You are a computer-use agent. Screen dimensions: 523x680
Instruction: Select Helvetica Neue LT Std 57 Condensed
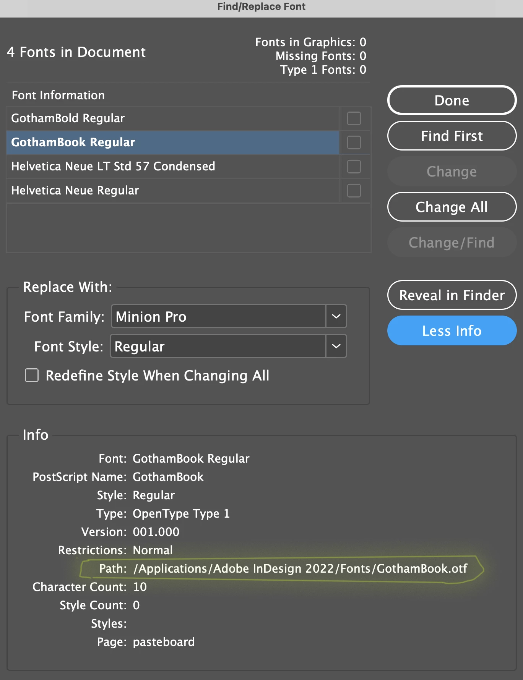[173, 167]
